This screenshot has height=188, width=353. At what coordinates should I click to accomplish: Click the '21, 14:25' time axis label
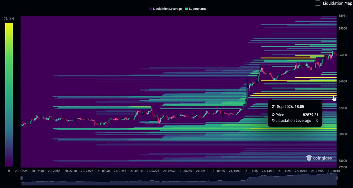tap(285, 171)
